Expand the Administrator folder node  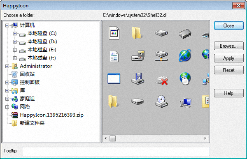pos(7,66)
